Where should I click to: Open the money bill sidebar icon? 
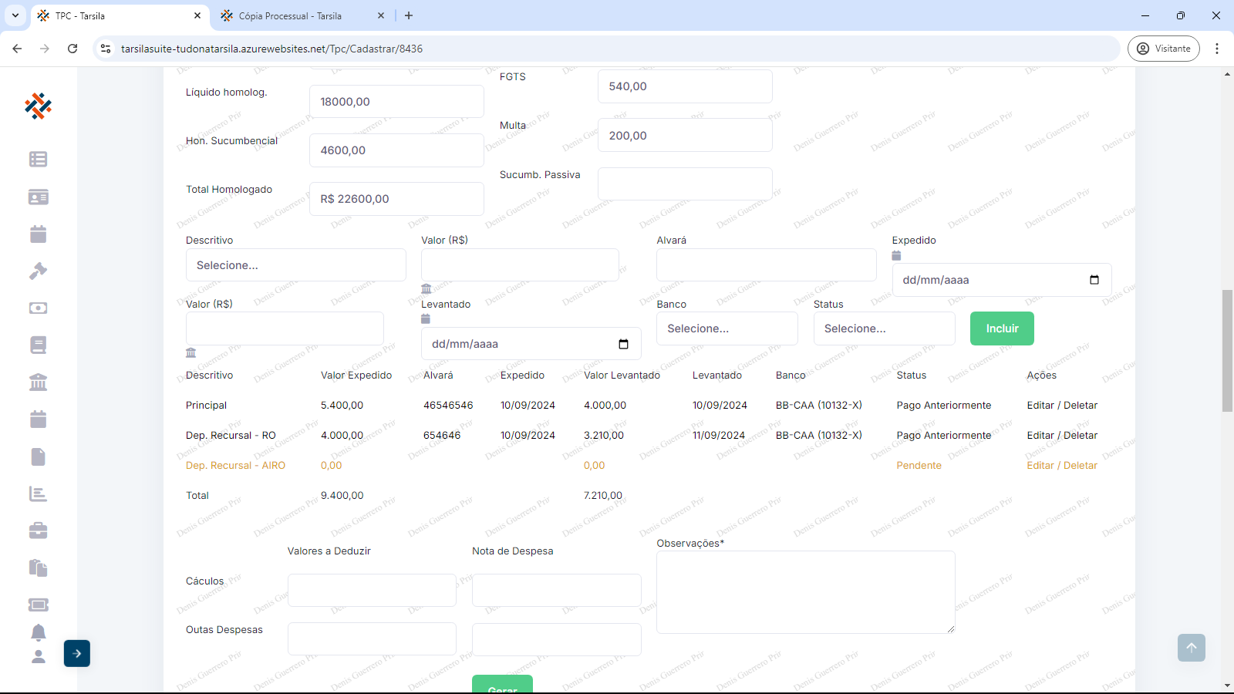(38, 308)
